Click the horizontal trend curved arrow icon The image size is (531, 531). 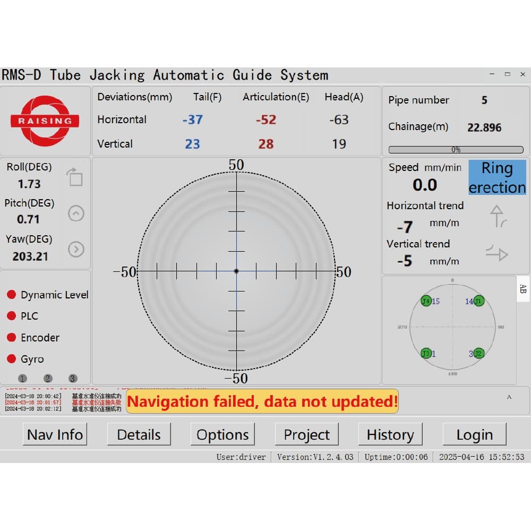coord(498,216)
